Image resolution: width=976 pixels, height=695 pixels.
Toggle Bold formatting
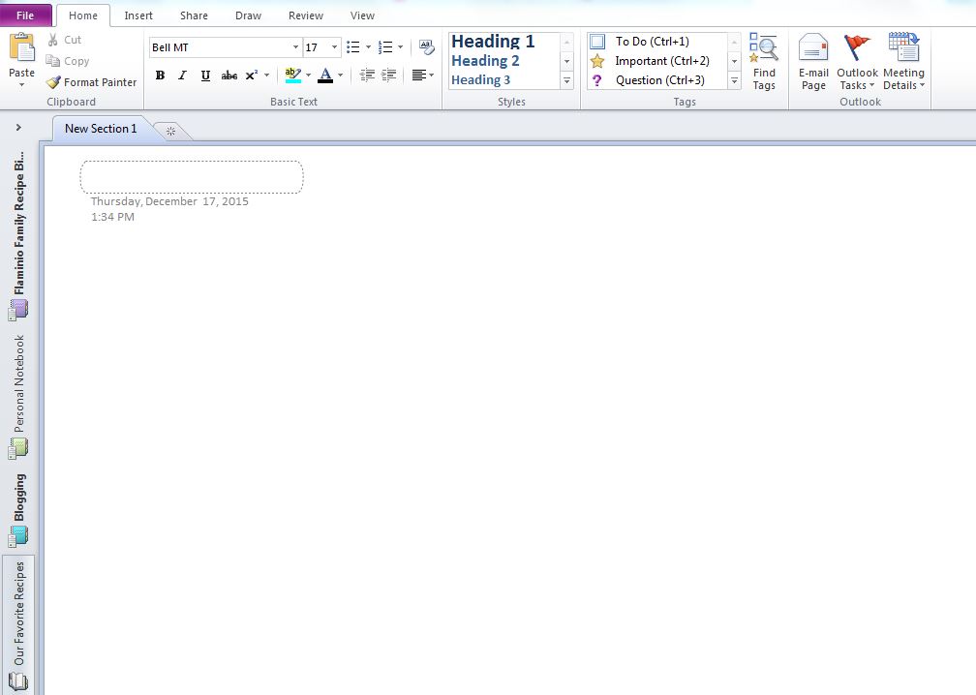coord(160,76)
